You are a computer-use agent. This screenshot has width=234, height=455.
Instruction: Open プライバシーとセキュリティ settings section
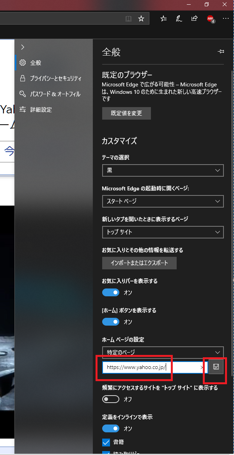pyautogui.click(x=53, y=78)
